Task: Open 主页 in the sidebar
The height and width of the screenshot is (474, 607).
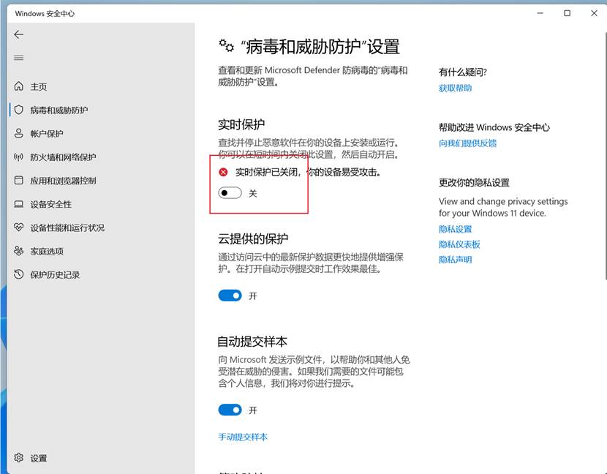Action: [x=39, y=87]
